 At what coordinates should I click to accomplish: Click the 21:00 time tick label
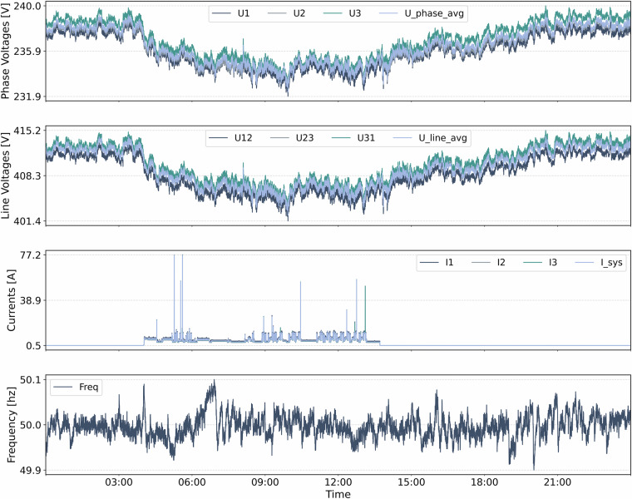(557, 482)
